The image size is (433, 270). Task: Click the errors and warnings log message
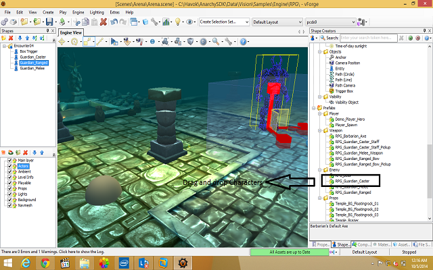[53, 252]
